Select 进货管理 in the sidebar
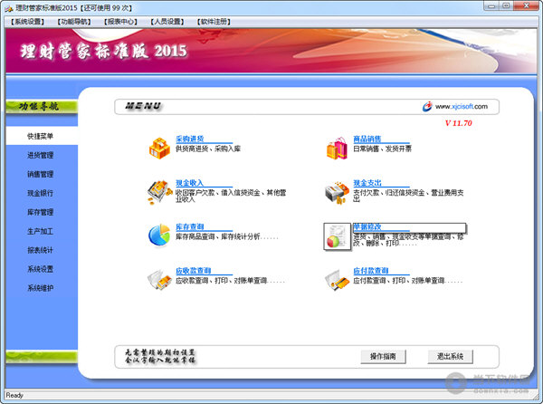 pos(40,155)
